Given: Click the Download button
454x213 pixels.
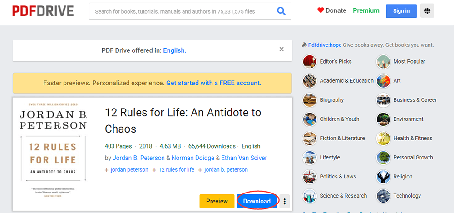Looking at the screenshot, I should 257,201.
